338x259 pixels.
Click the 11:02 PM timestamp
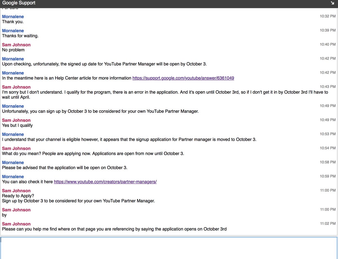pyautogui.click(x=328, y=223)
